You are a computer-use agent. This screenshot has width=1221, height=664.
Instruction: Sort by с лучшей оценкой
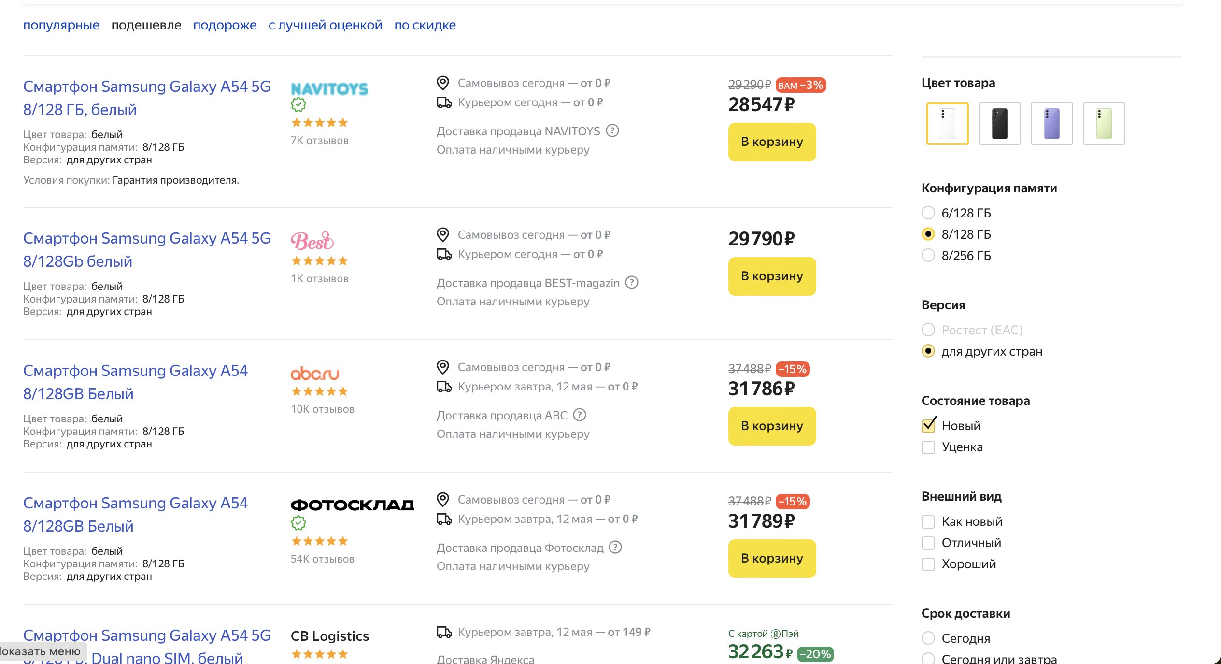pos(326,25)
